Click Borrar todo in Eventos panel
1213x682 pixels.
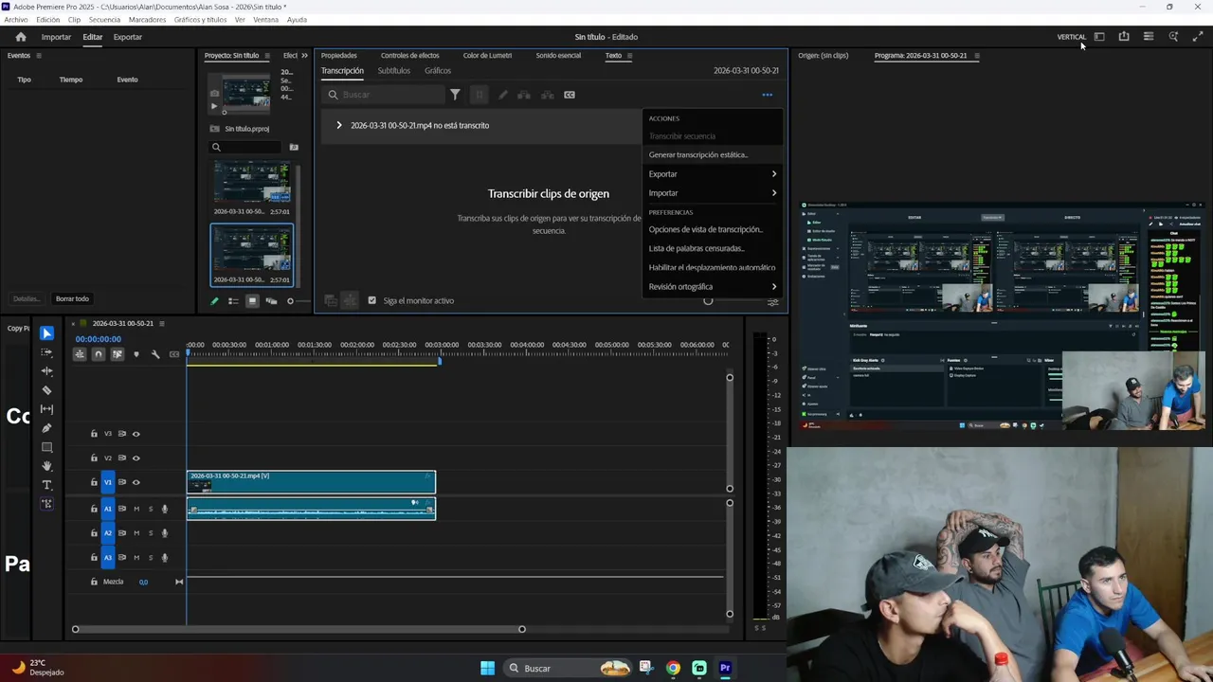72,299
